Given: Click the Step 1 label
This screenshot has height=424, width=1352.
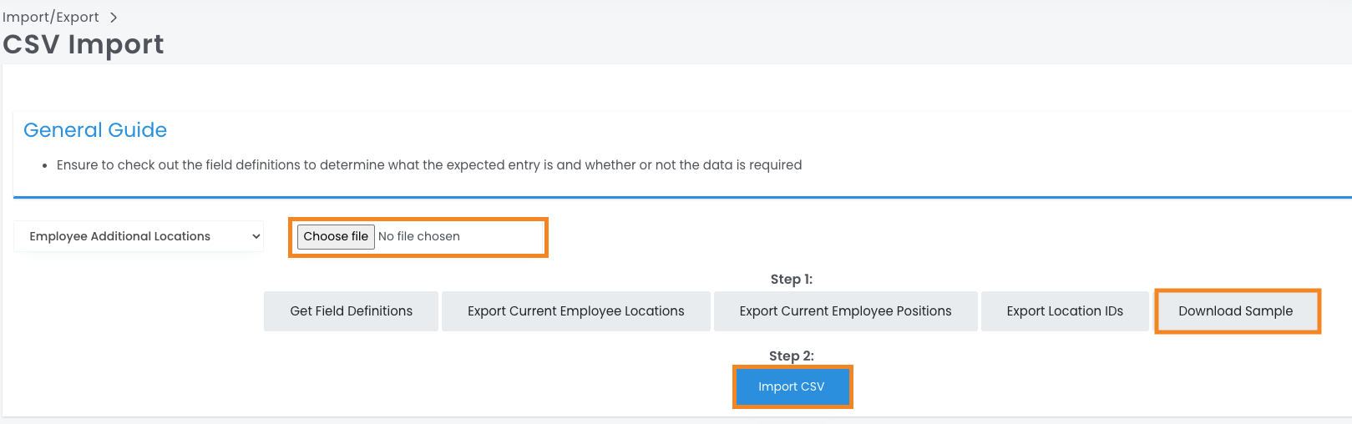Looking at the screenshot, I should (x=791, y=280).
